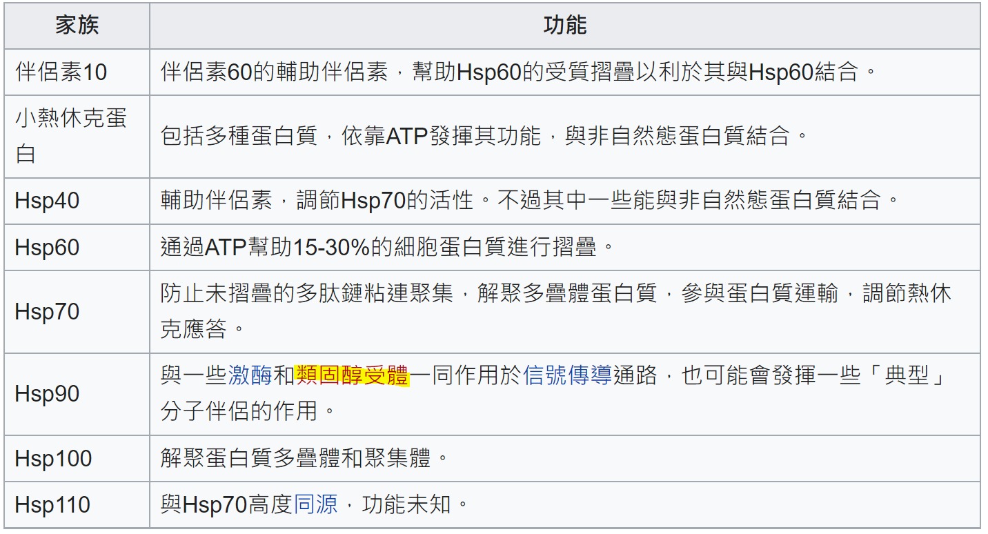988x534 pixels.
Task: Follow the 同源 link in Hsp110 row
Action: point(315,504)
